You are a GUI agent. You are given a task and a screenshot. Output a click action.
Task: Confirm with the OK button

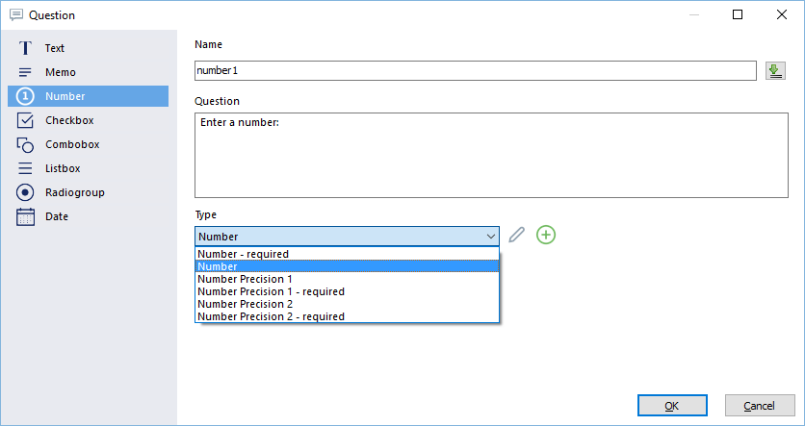click(x=672, y=406)
